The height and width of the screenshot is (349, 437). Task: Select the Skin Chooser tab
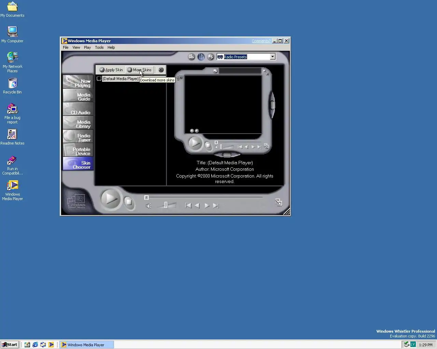78,164
